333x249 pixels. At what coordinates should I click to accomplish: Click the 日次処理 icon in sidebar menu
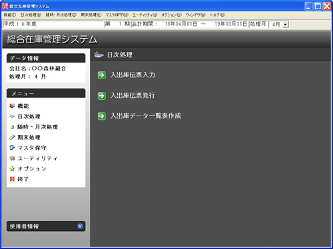12,117
